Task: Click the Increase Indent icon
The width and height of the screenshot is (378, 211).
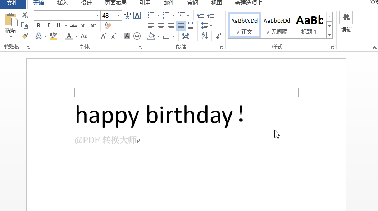Action: [x=210, y=15]
